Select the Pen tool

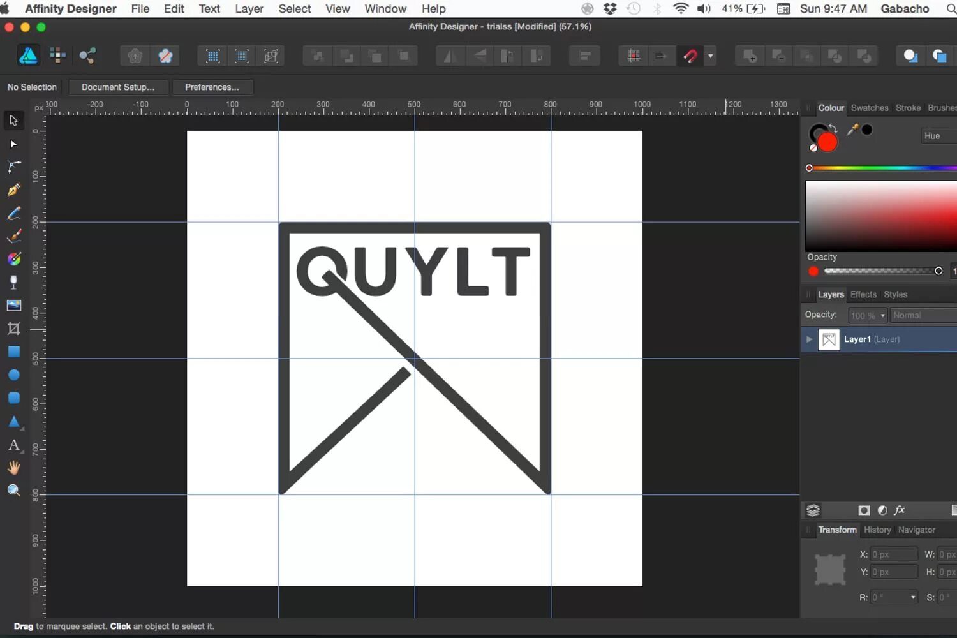coord(13,189)
